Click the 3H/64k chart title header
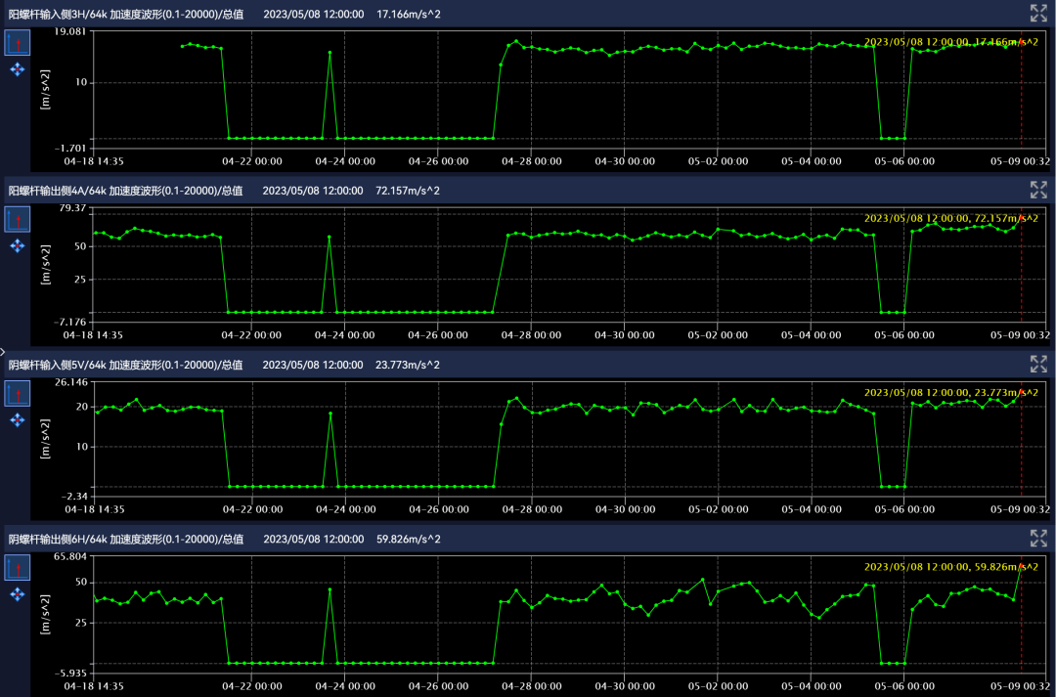Viewport: 1056px width, 697px height. [x=126, y=15]
